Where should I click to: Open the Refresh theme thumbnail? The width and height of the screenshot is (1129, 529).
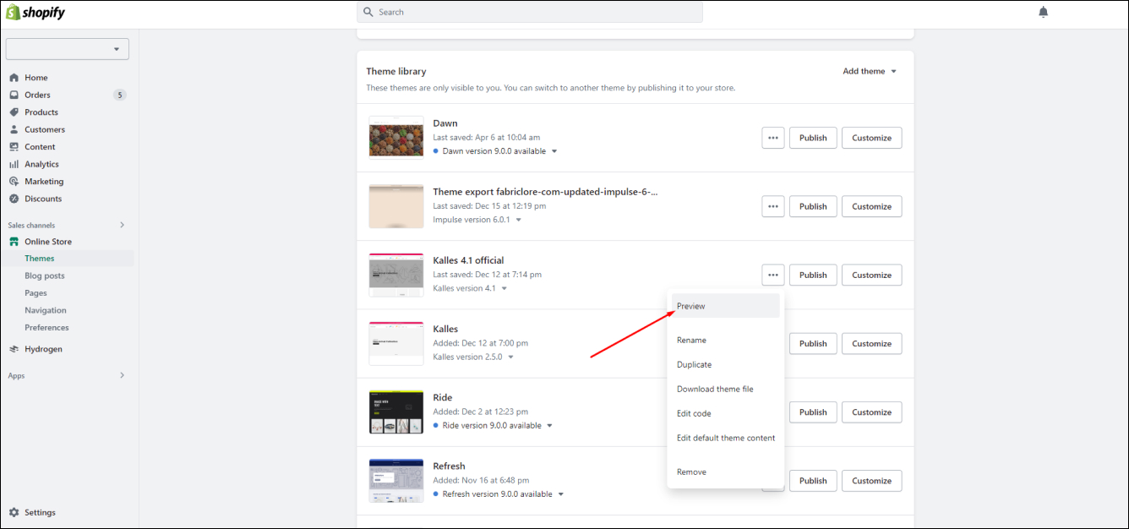(396, 481)
